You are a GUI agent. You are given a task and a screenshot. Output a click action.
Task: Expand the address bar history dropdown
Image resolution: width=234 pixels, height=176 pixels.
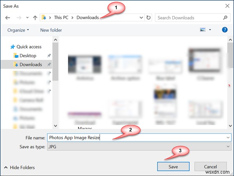click(x=141, y=18)
